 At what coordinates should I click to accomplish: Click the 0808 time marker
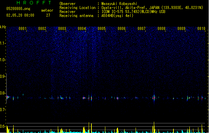161,29
